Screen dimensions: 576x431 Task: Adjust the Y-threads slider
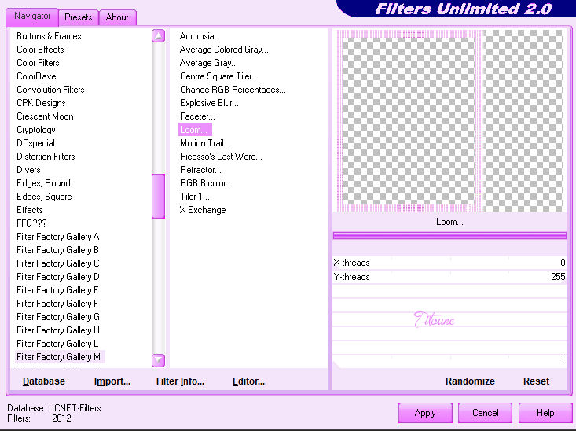tap(449, 277)
